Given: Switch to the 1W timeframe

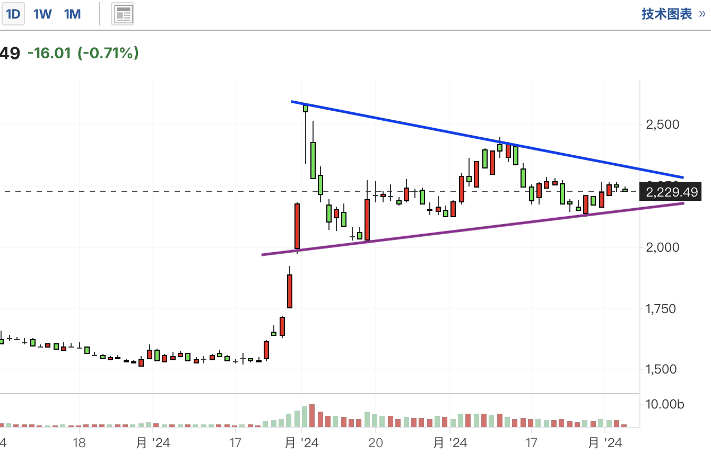Looking at the screenshot, I should pos(42,14).
